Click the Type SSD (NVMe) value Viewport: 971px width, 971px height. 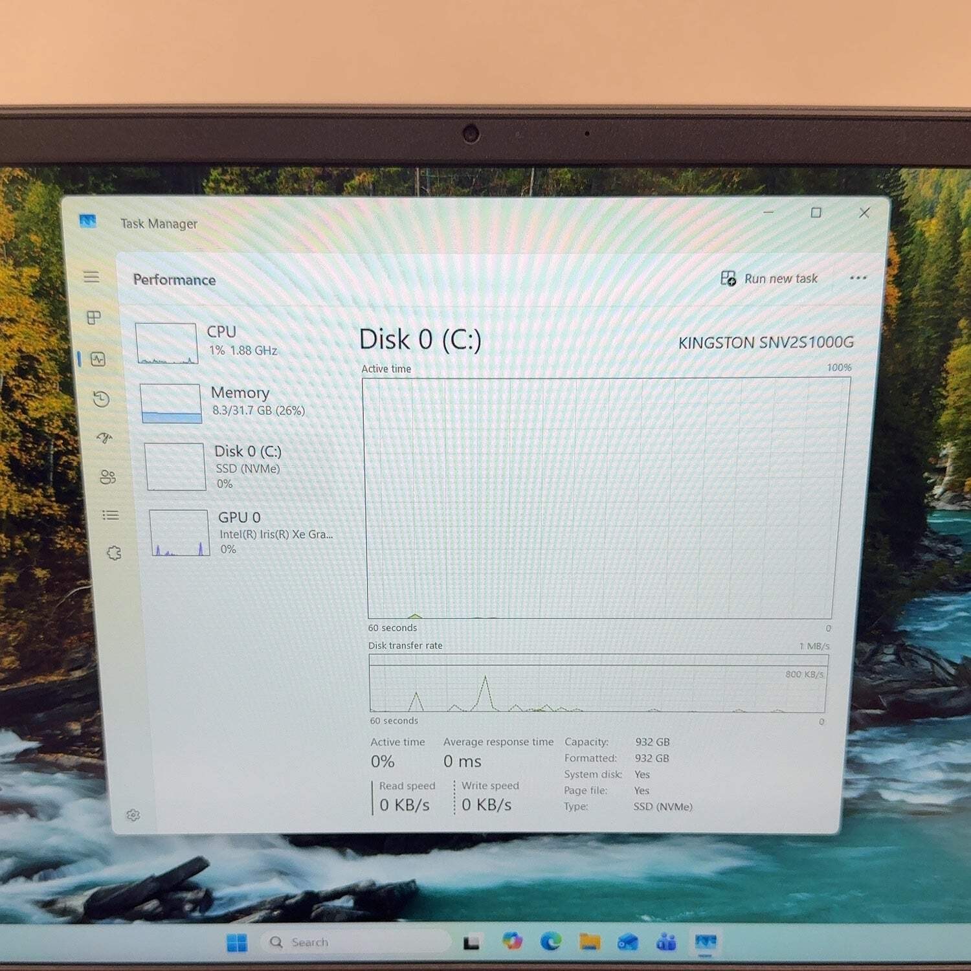(x=663, y=807)
